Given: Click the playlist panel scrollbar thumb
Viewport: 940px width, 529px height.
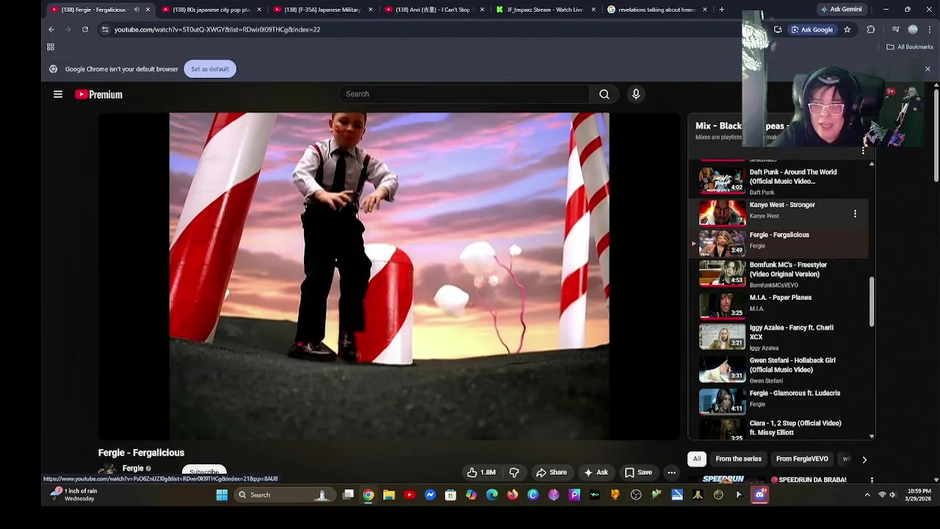Looking at the screenshot, I should click(872, 302).
